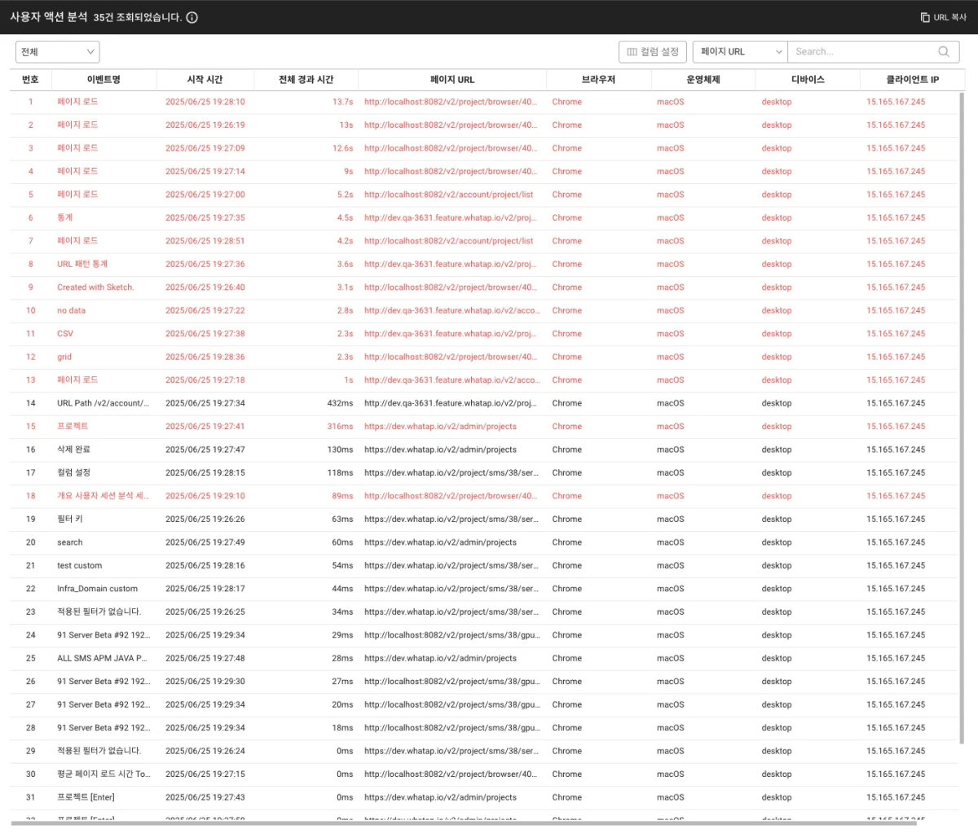Sort by the 번호 column header
Image resolution: width=978 pixels, height=838 pixels.
pos(31,79)
